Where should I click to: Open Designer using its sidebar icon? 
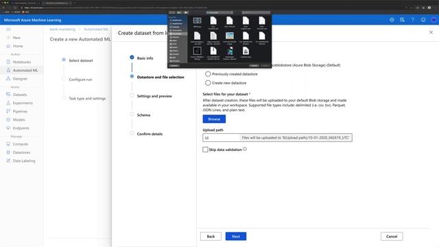pyautogui.click(x=8, y=79)
